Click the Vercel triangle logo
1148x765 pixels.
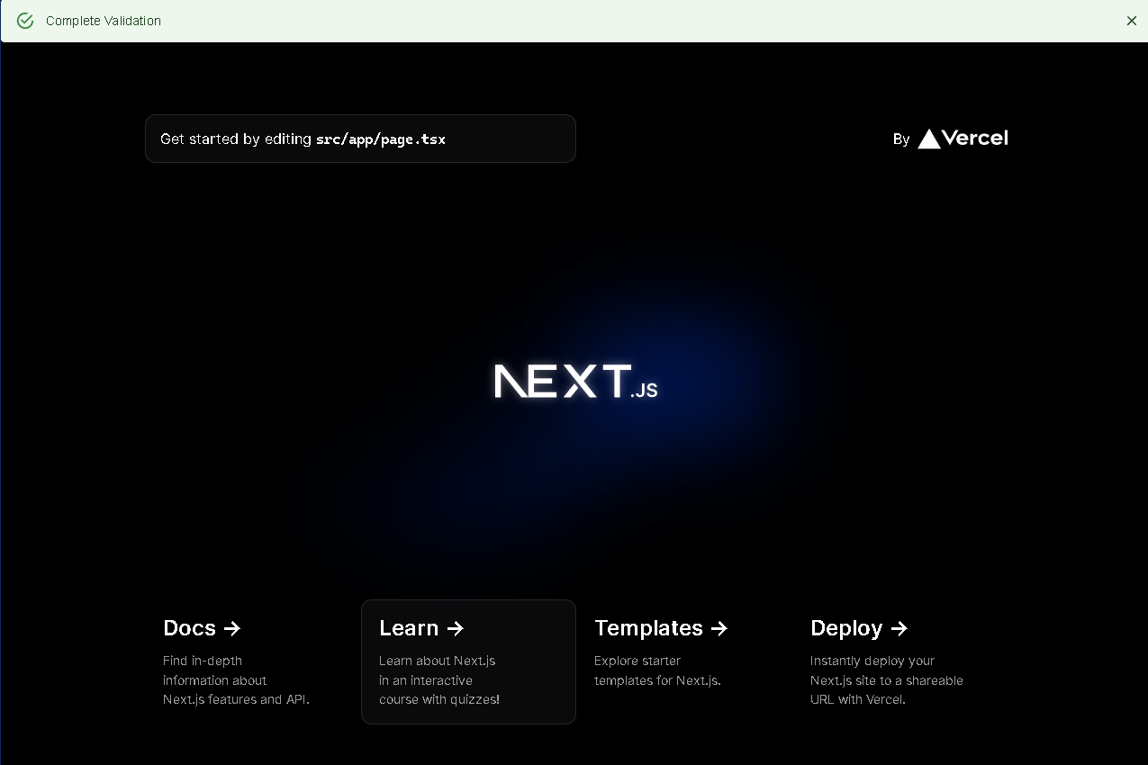point(929,139)
